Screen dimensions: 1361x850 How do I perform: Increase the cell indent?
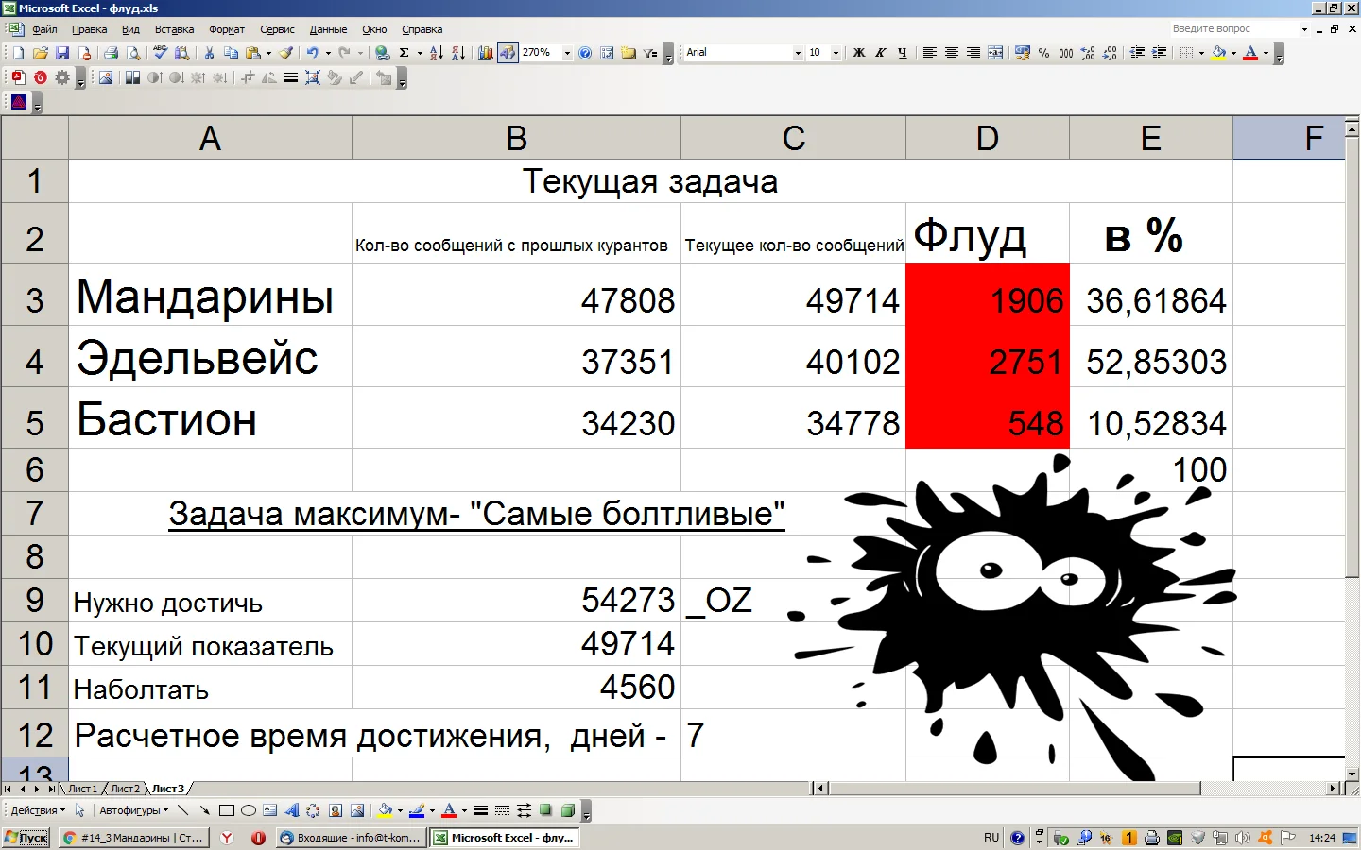(1159, 53)
